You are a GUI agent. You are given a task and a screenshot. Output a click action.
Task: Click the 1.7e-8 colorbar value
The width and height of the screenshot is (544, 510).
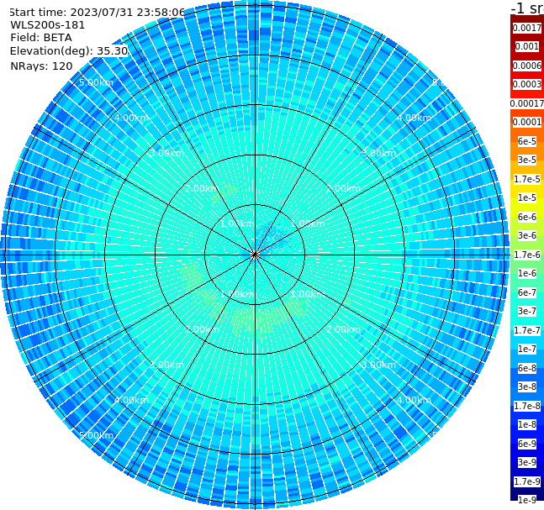527,406
